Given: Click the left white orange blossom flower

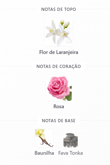Looking at the screenshot, I should [51, 32].
